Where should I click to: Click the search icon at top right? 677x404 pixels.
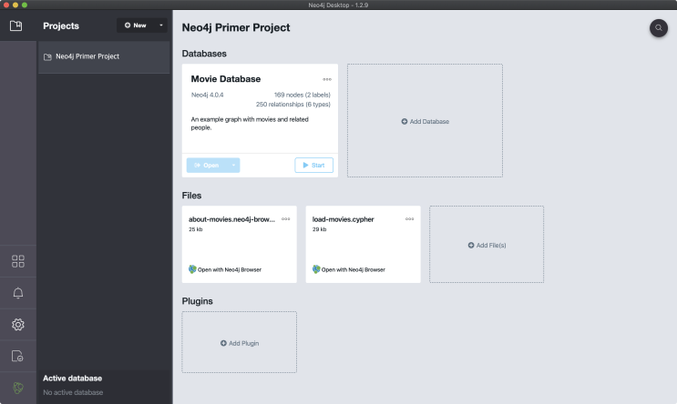coord(658,28)
